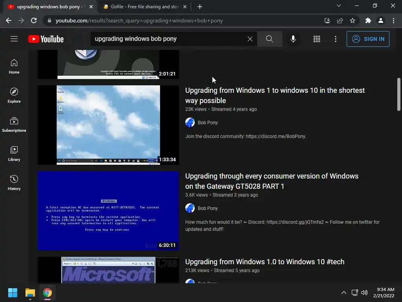Share this page from address bar
The height and width of the screenshot is (302, 402).
point(340,20)
